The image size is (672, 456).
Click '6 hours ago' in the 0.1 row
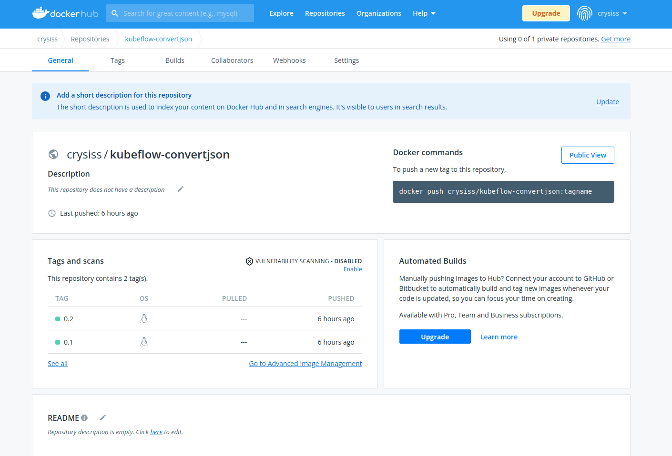(336, 342)
